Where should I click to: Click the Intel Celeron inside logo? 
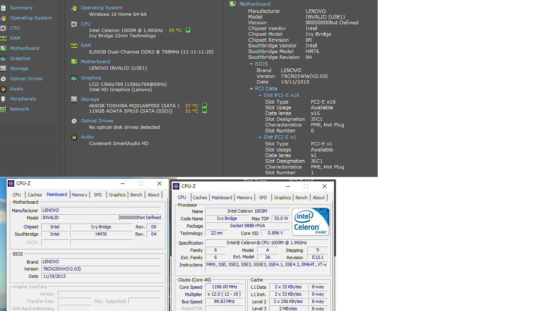(311, 222)
